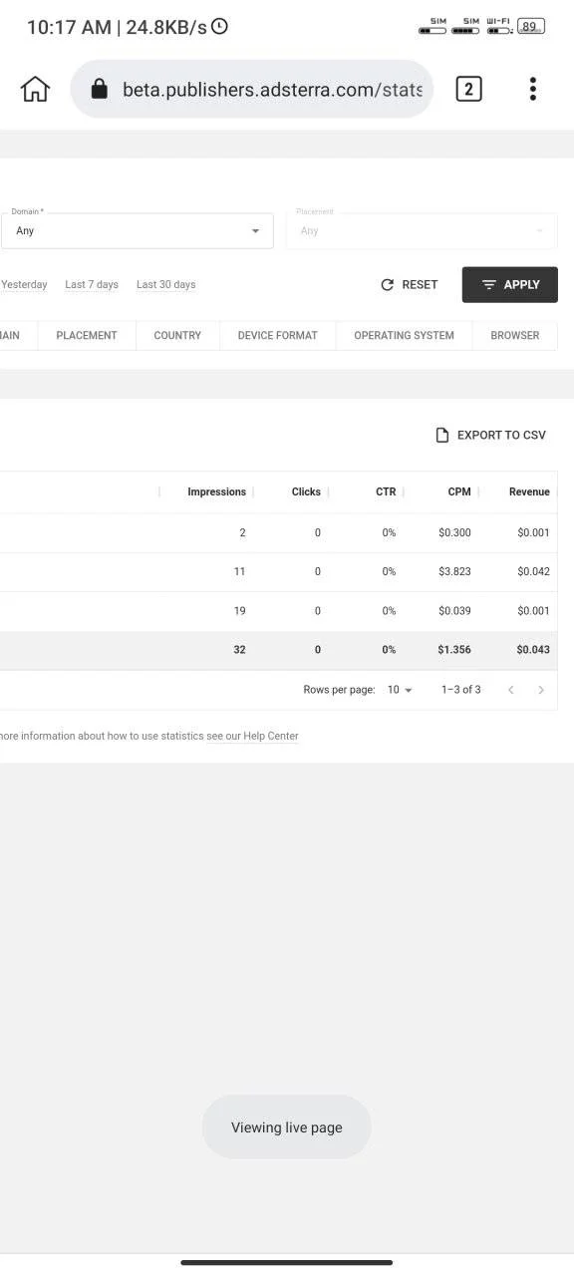Click the 1–3 of 3 pagination text
574x1276 pixels.
pyautogui.click(x=461, y=690)
